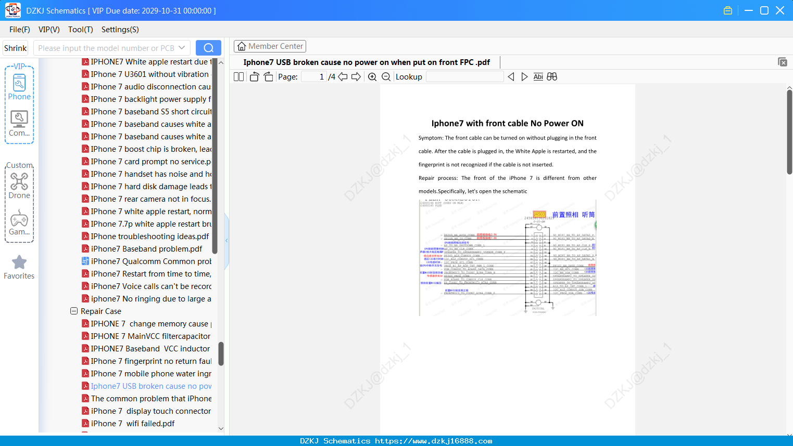Open IPhone 7 fingerprint no return fault
Screen dimensions: 793x446
click(151, 361)
